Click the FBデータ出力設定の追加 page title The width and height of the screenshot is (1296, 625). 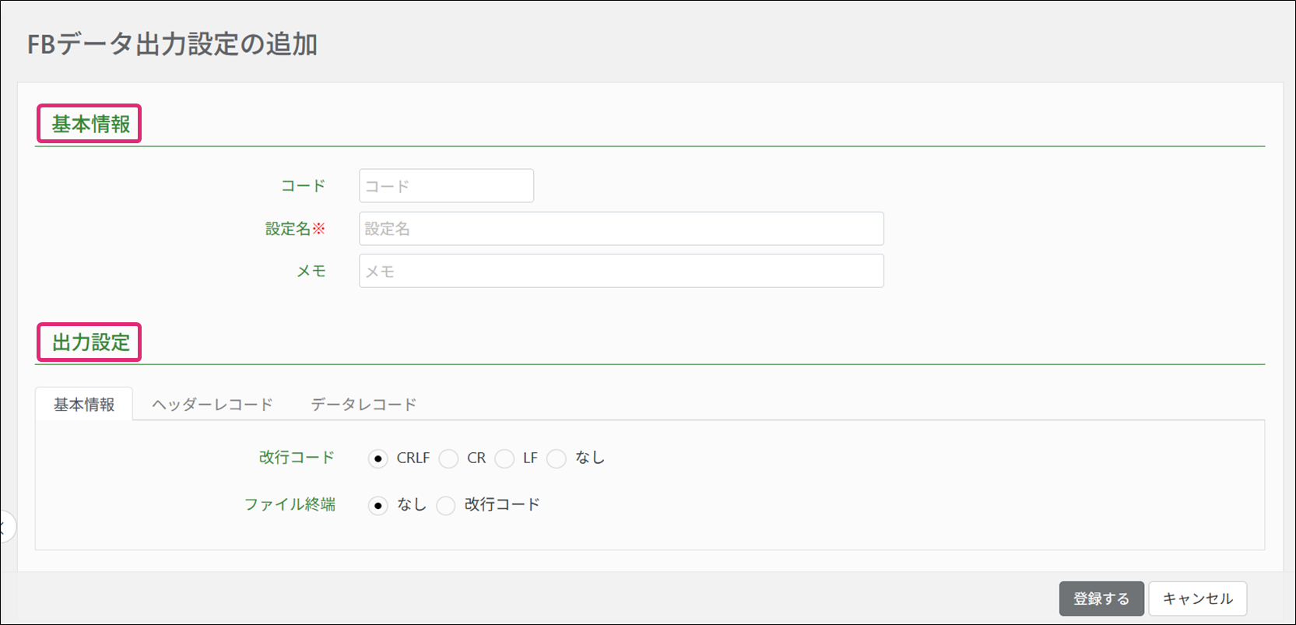tap(172, 44)
